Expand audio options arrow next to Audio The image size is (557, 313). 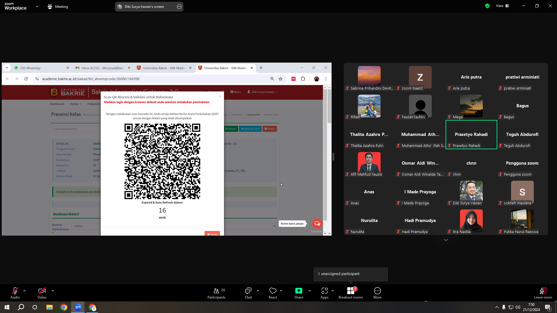(x=24, y=290)
